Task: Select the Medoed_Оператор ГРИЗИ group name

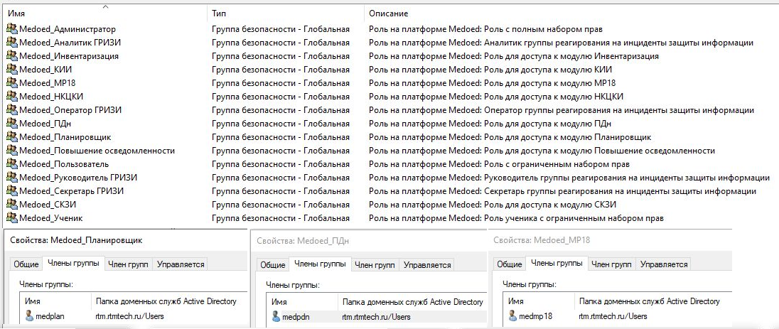Action: coord(70,110)
